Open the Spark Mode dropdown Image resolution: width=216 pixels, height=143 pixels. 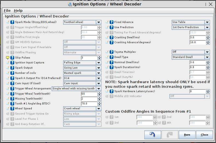coord(82,22)
